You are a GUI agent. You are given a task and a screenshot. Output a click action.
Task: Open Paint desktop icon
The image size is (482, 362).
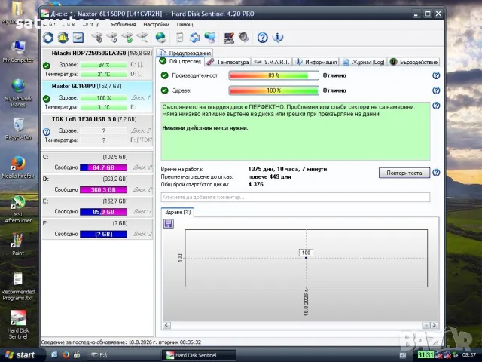18,244
